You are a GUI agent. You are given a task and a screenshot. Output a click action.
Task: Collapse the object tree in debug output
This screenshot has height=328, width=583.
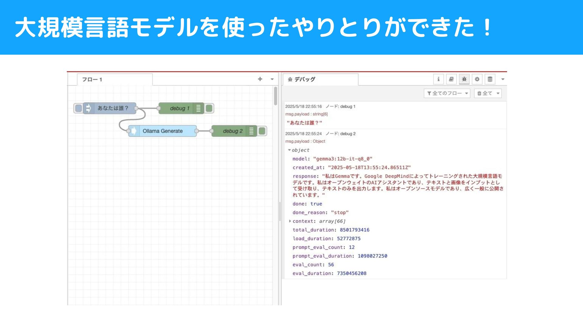(x=289, y=150)
